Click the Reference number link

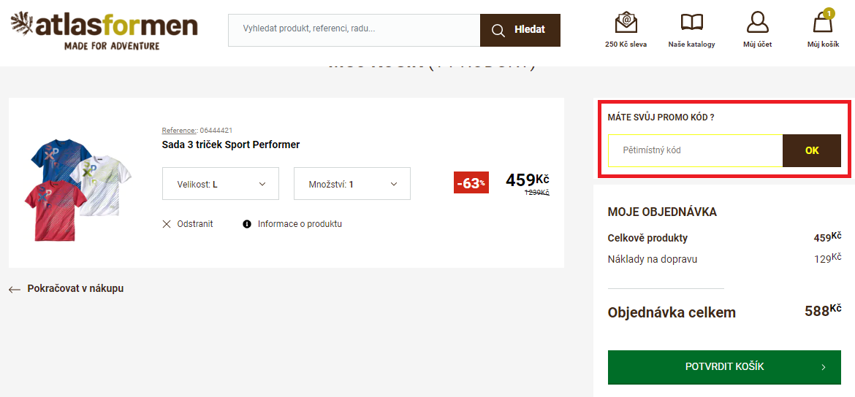coord(197,131)
